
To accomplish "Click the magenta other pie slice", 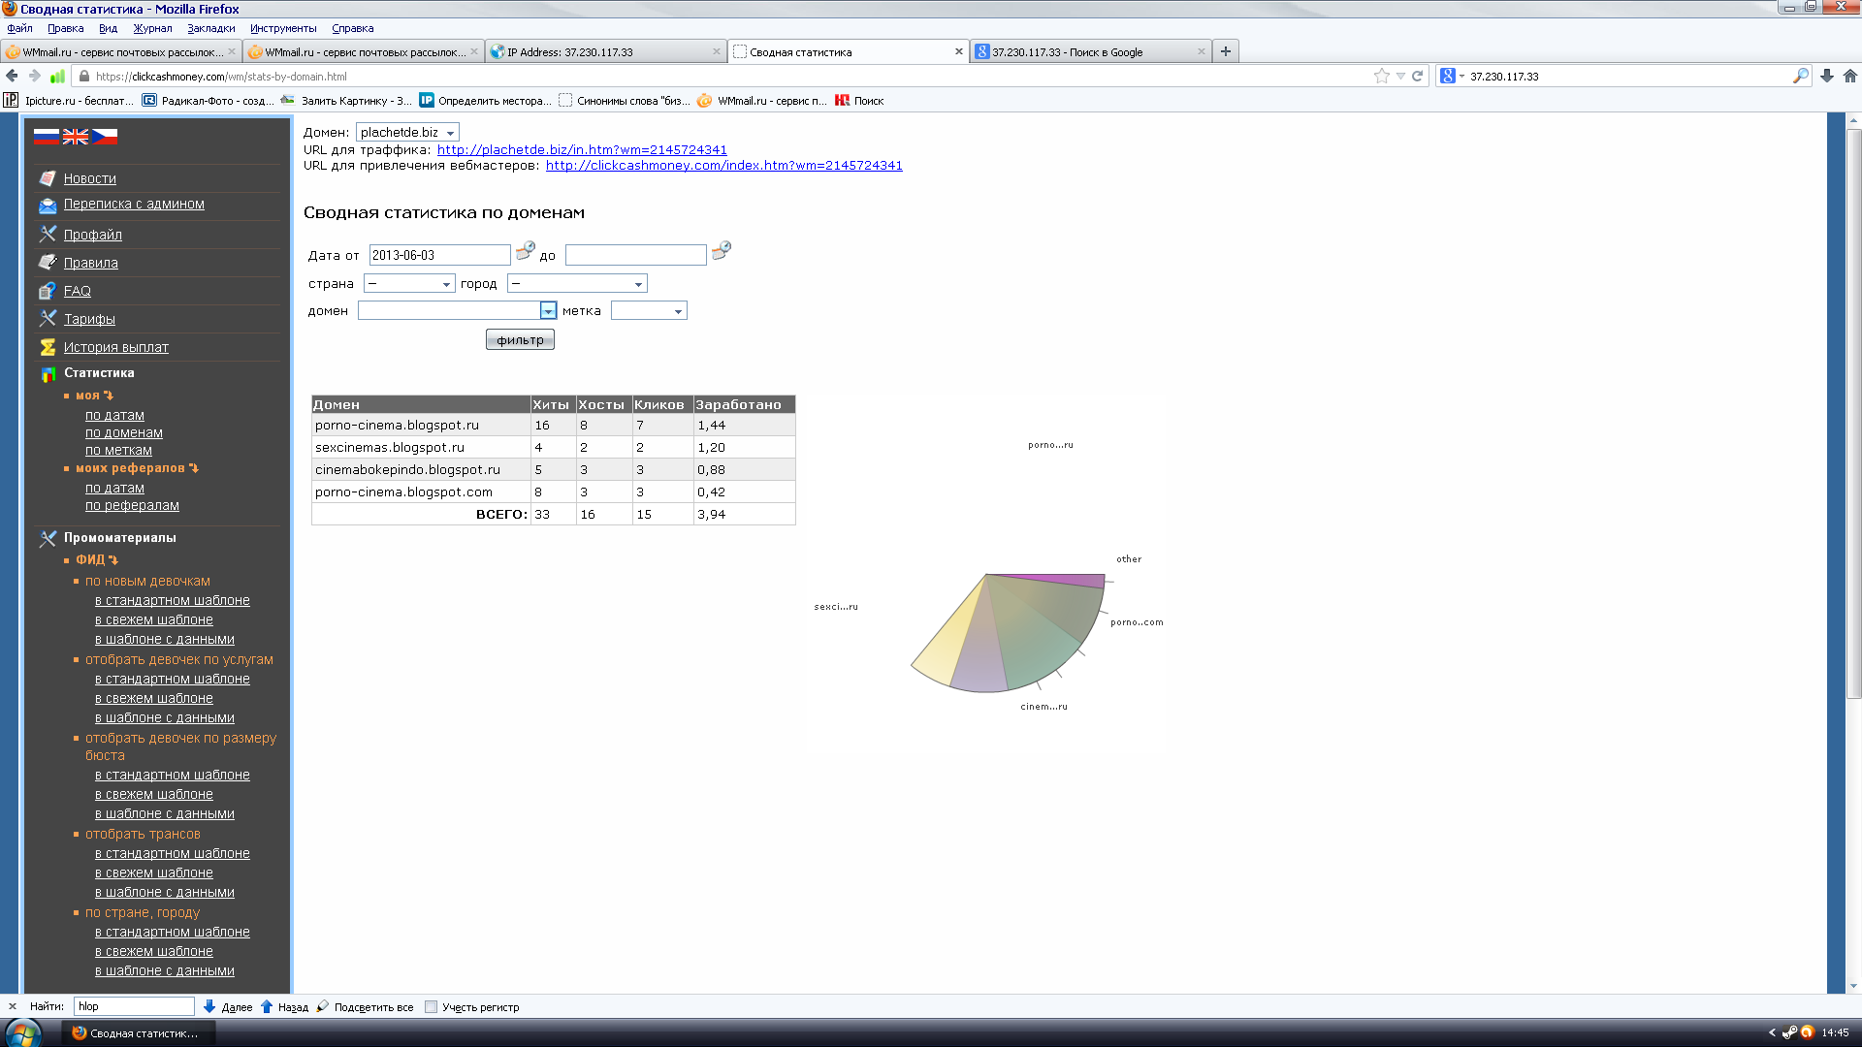I will pyautogui.click(x=1072, y=580).
